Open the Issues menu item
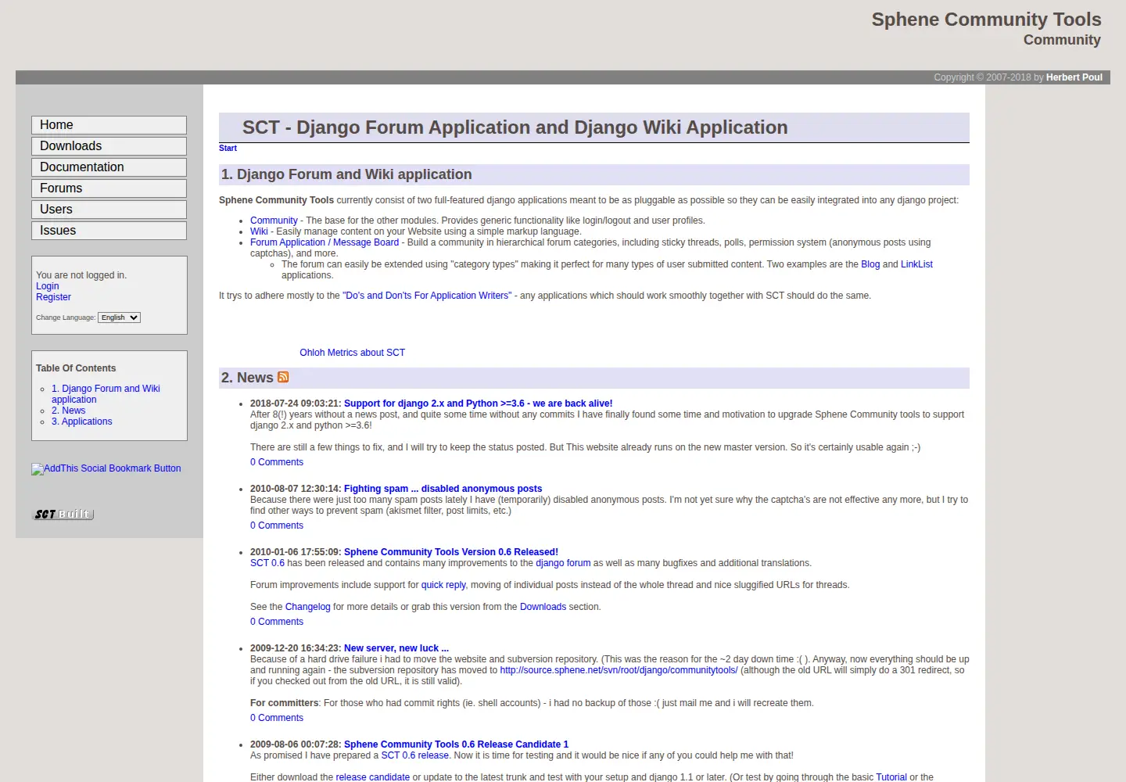This screenshot has width=1126, height=782. click(x=109, y=231)
